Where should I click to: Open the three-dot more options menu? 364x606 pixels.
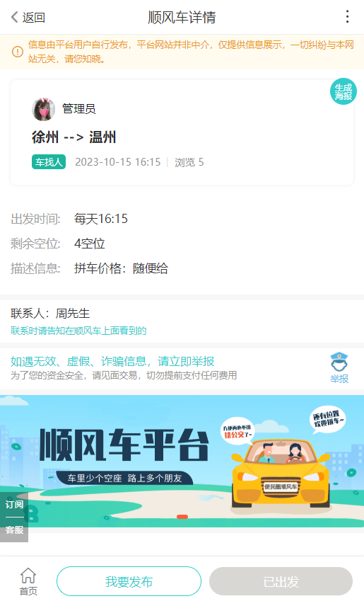click(x=347, y=16)
